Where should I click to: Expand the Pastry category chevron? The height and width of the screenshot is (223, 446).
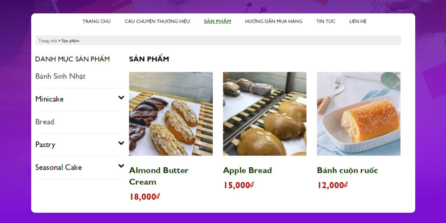click(x=121, y=143)
